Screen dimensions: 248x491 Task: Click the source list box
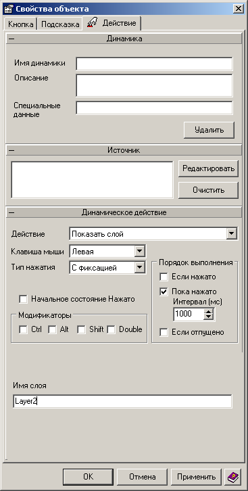coord(92,180)
